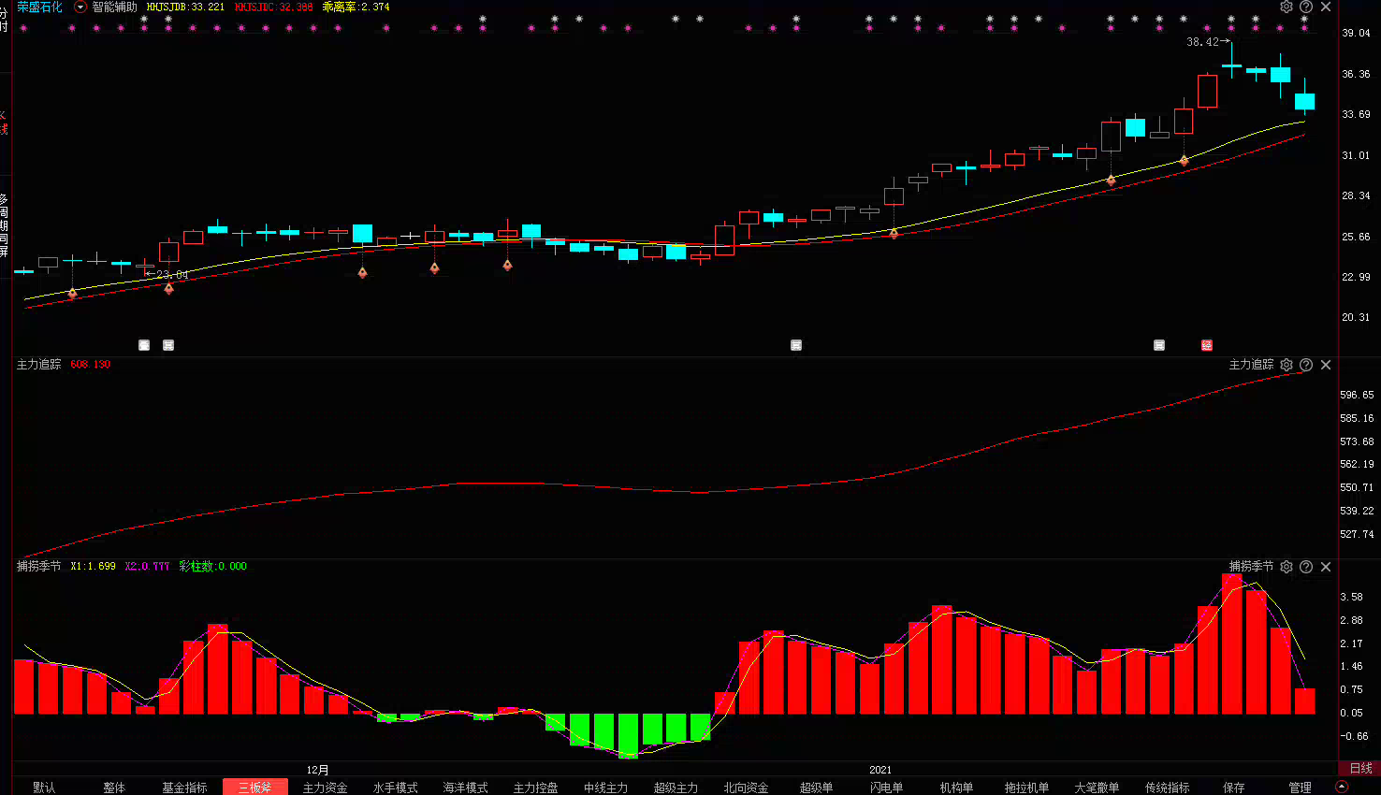Viewport: 1381px width, 795px height.
Task: Click help icon of 主力追踪 panel
Action: point(1306,365)
